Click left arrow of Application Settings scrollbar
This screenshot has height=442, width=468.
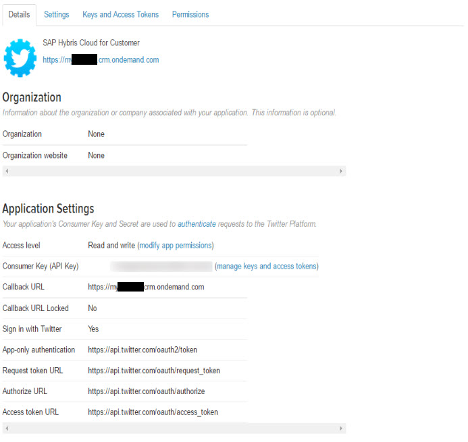point(7,429)
